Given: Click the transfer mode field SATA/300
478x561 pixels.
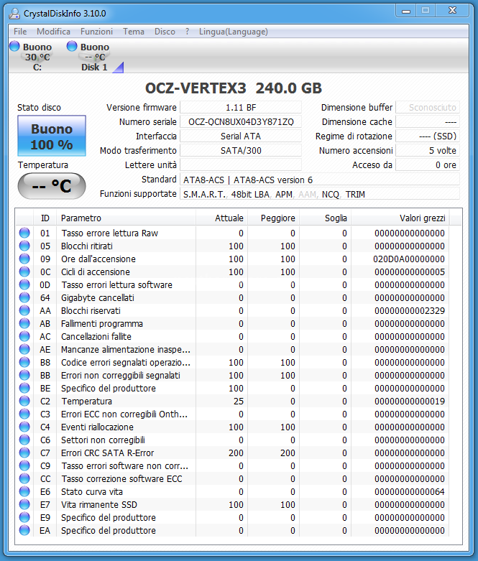Looking at the screenshot, I should click(241, 151).
